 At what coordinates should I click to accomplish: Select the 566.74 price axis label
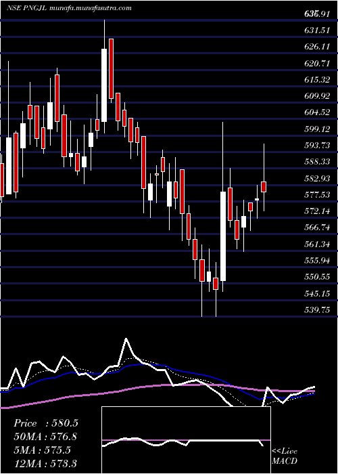tap(317, 228)
